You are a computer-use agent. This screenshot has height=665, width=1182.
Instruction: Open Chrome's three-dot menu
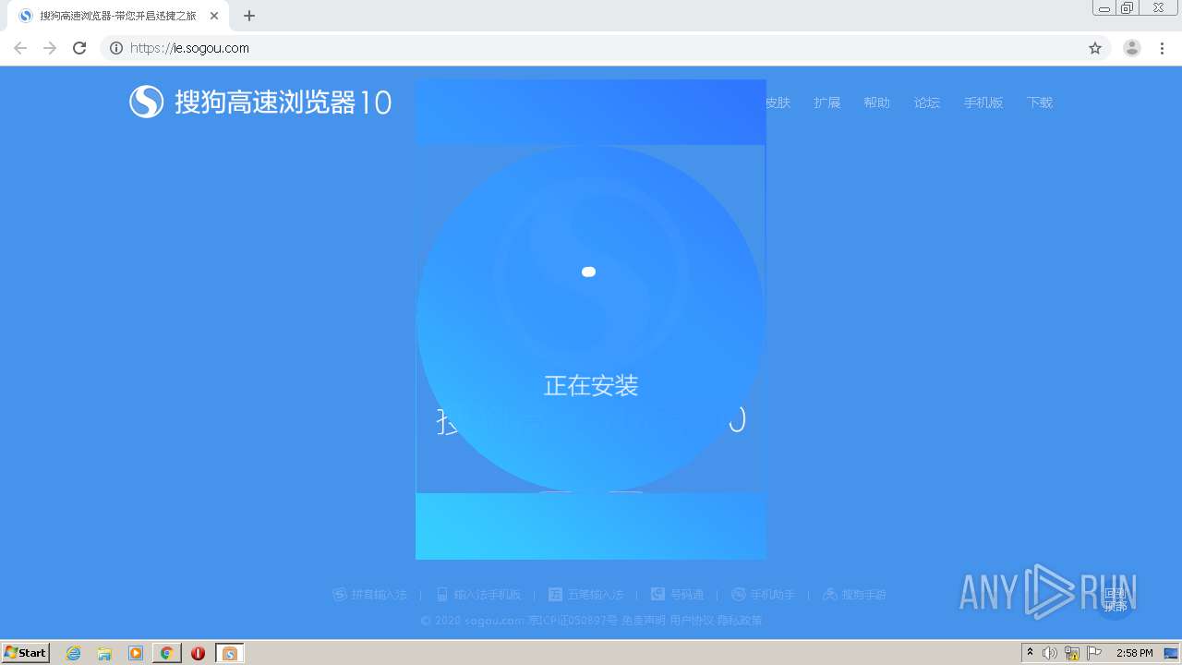[x=1162, y=48]
